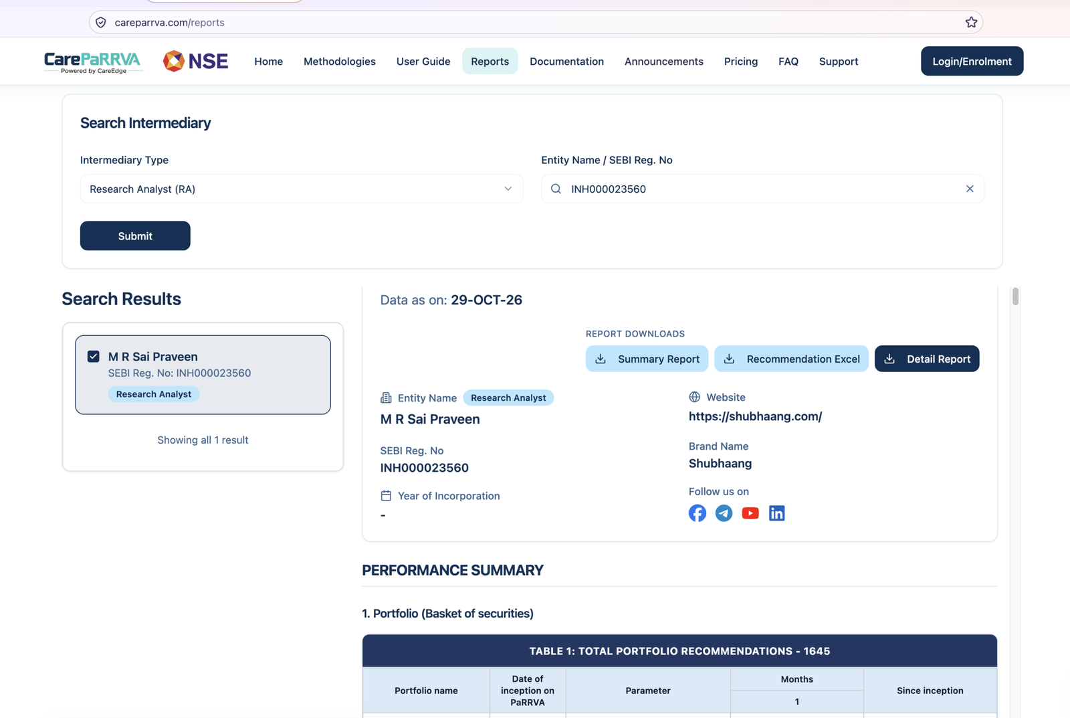
Task: Click the Table 1 Total Portfolio Recommendations header
Action: click(679, 651)
